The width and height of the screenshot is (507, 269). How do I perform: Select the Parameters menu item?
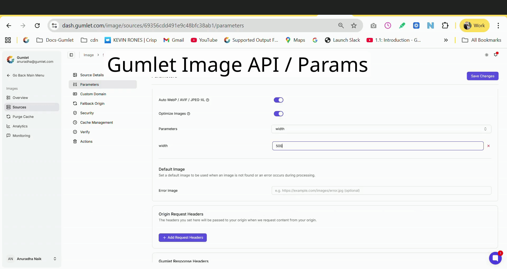click(x=103, y=85)
